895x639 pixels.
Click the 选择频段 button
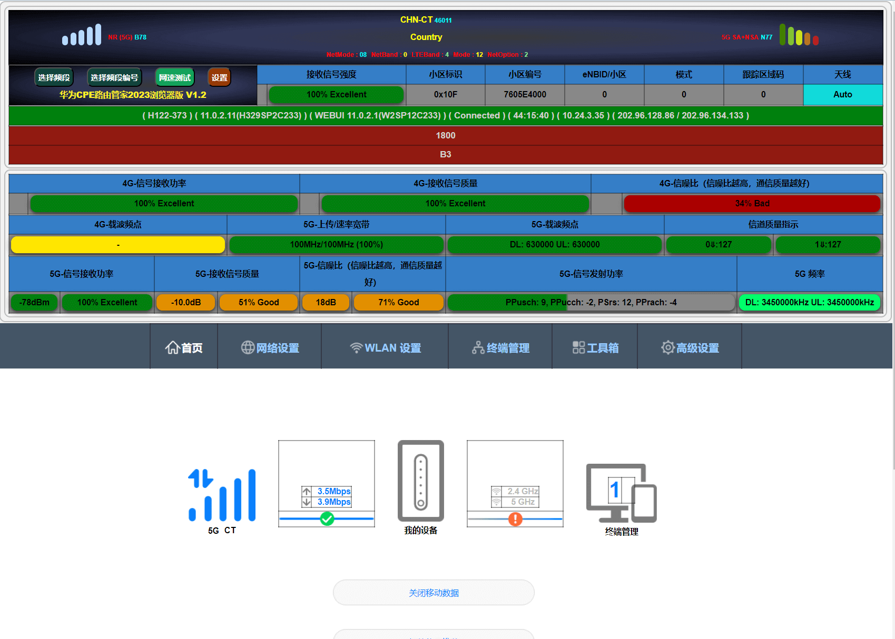pyautogui.click(x=54, y=77)
